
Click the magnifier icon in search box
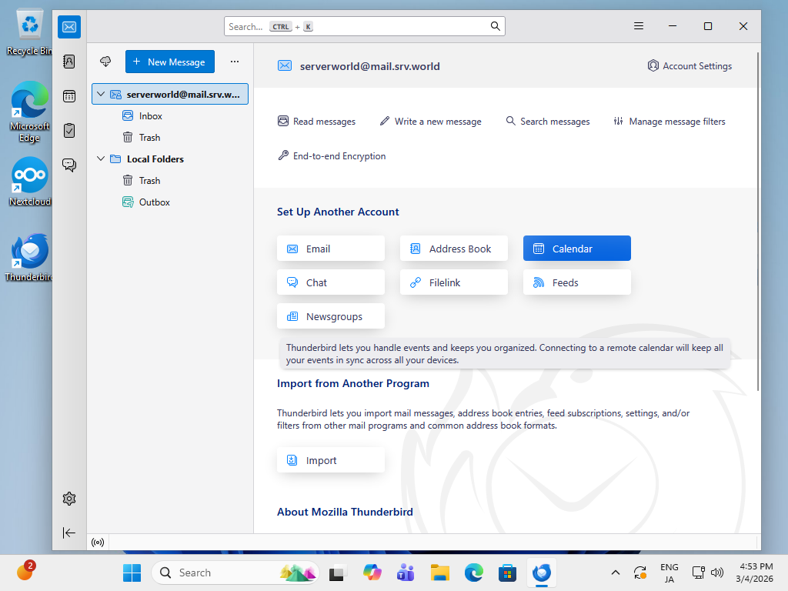(x=495, y=26)
